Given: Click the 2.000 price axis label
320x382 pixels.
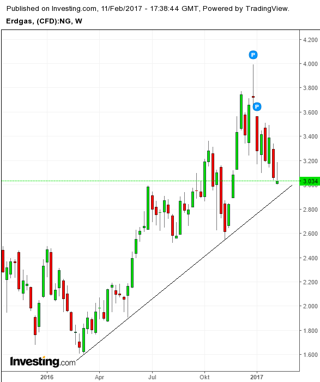Looking at the screenshot, I should pos(310,306).
